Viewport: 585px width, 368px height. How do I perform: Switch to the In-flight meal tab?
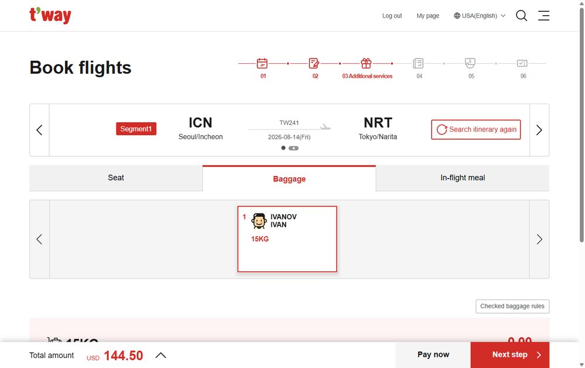pyautogui.click(x=463, y=178)
